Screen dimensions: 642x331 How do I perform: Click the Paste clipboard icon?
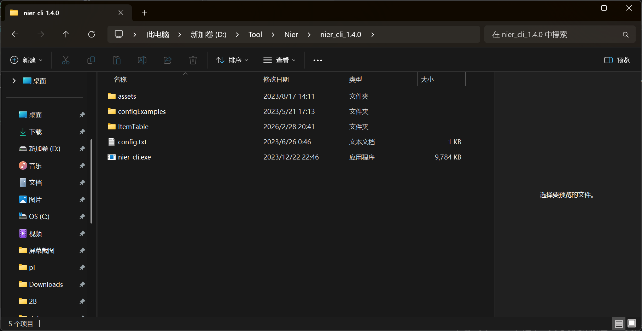[117, 60]
